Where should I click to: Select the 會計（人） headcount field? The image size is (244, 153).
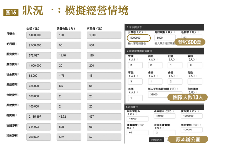(x=155, y=81)
